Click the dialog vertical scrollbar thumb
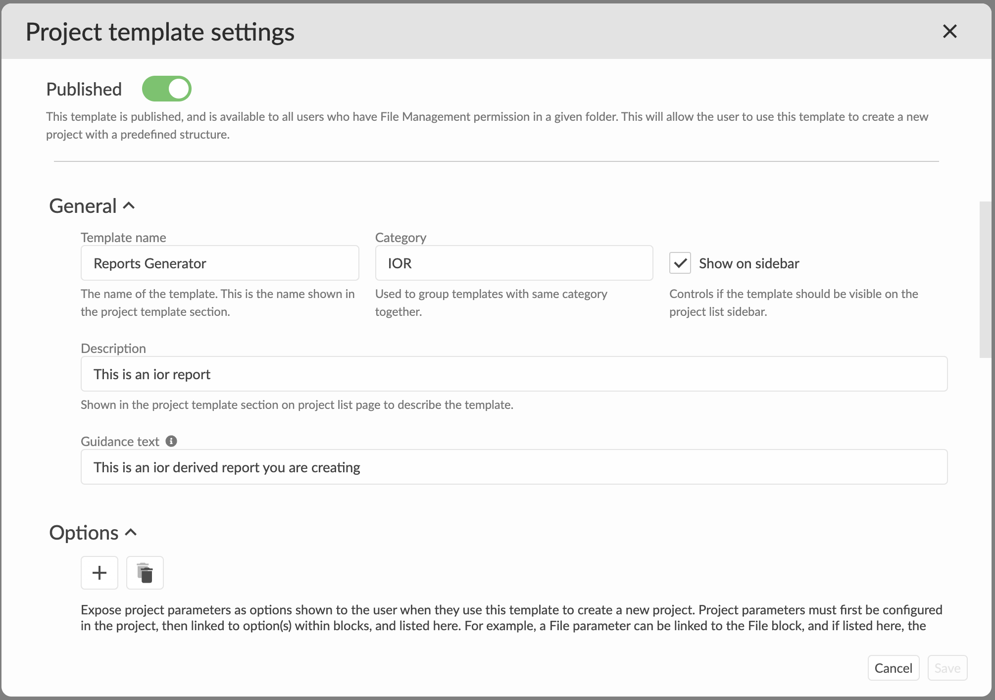The image size is (995, 700). 985,279
